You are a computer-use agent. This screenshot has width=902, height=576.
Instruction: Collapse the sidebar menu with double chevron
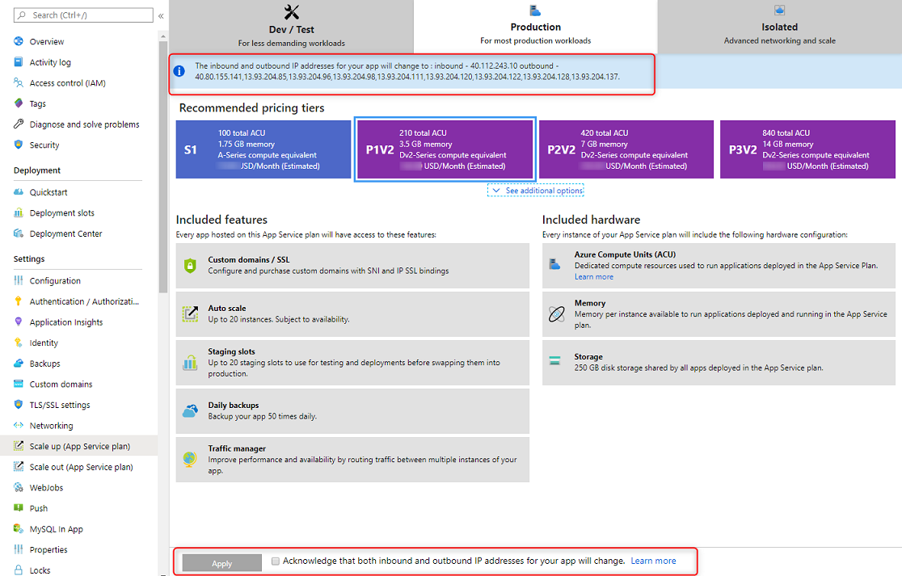(161, 15)
